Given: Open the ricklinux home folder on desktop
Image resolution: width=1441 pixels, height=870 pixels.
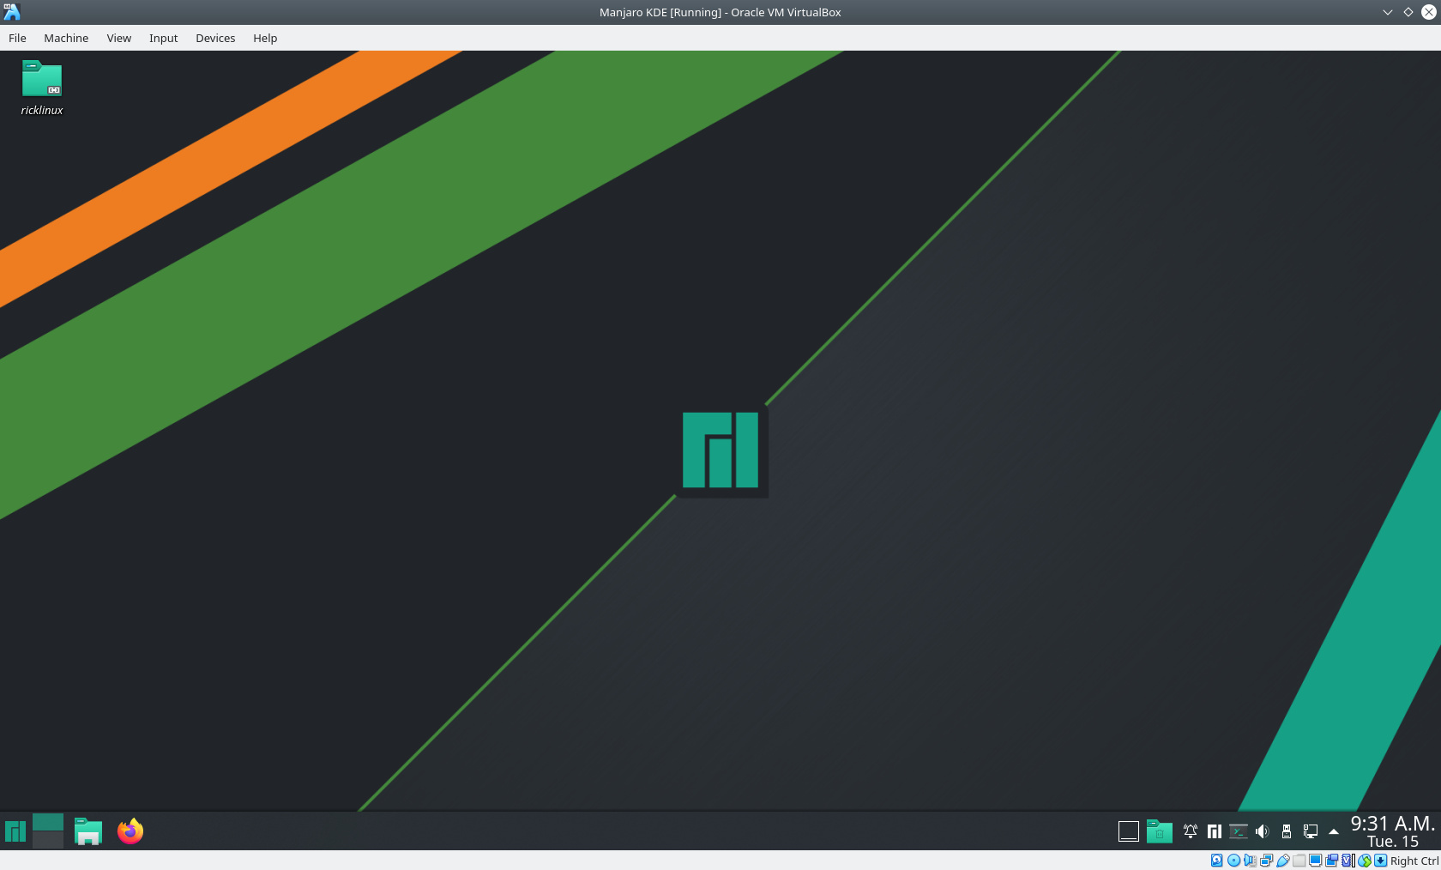Looking at the screenshot, I should (42, 87).
